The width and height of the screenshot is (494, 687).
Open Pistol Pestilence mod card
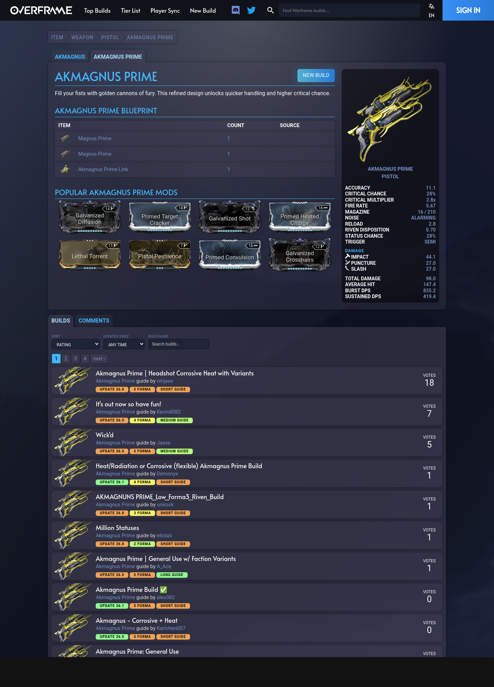160,255
